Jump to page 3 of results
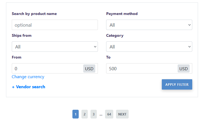 (94, 114)
